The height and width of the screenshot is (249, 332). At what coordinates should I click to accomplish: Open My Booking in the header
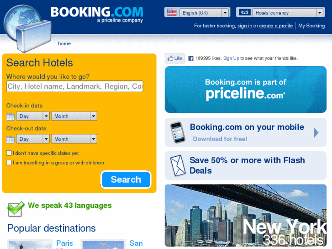coord(311,26)
